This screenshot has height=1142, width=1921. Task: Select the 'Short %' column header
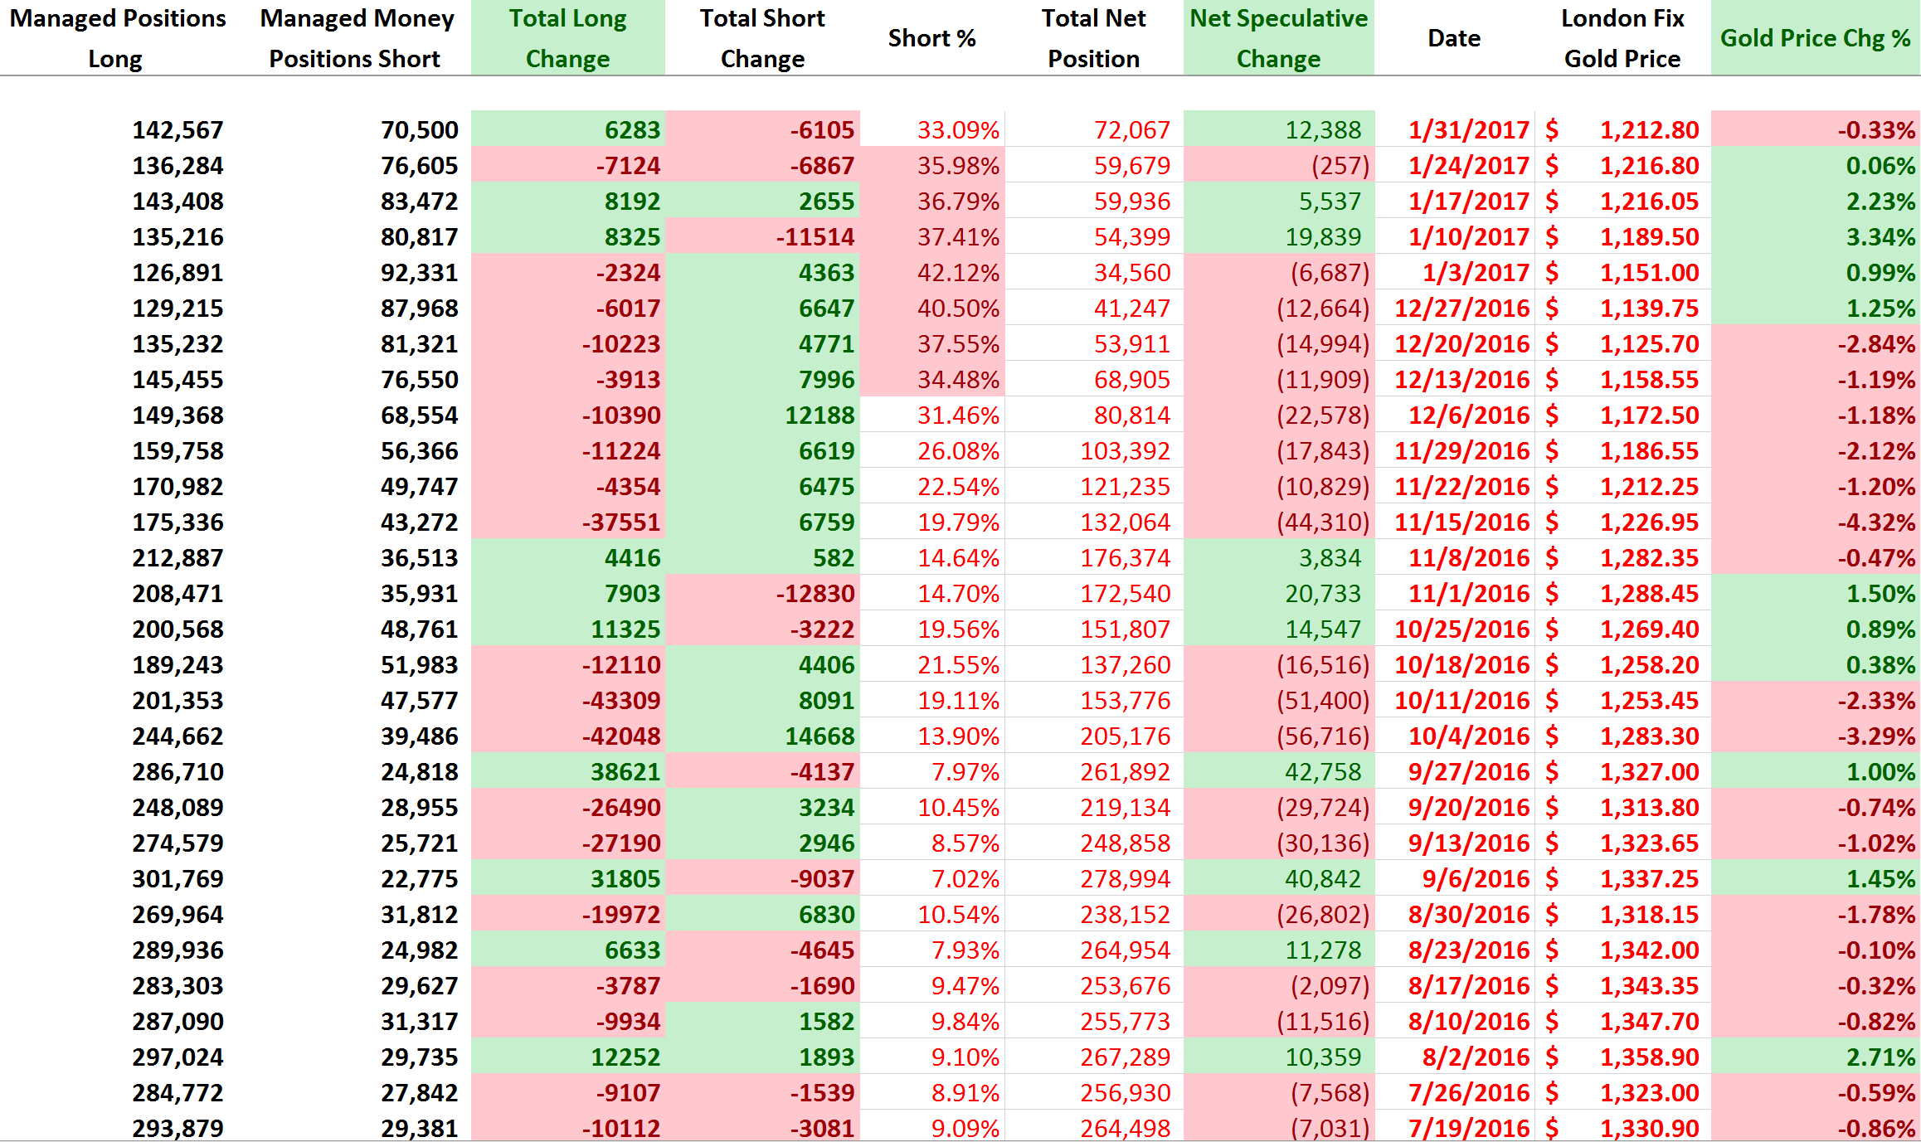click(932, 38)
